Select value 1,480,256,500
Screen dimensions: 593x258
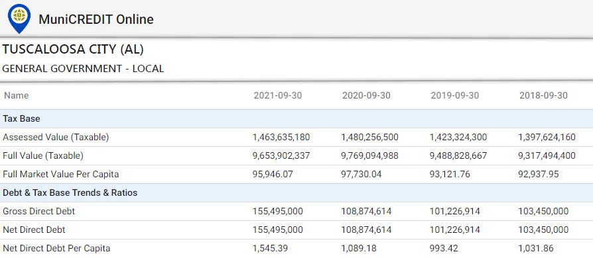pos(370,138)
